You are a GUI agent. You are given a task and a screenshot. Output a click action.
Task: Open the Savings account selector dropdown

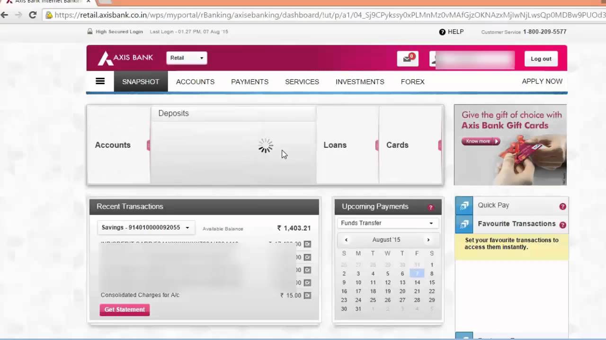click(x=145, y=228)
